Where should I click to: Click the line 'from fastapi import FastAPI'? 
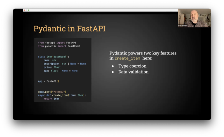[x=57, y=43]
